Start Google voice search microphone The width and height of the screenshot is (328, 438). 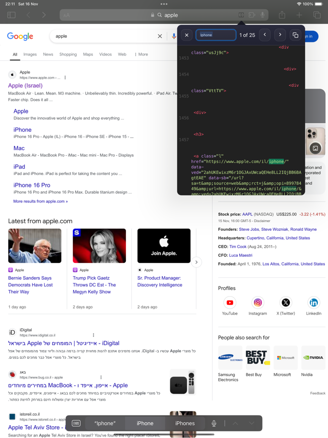click(x=173, y=36)
